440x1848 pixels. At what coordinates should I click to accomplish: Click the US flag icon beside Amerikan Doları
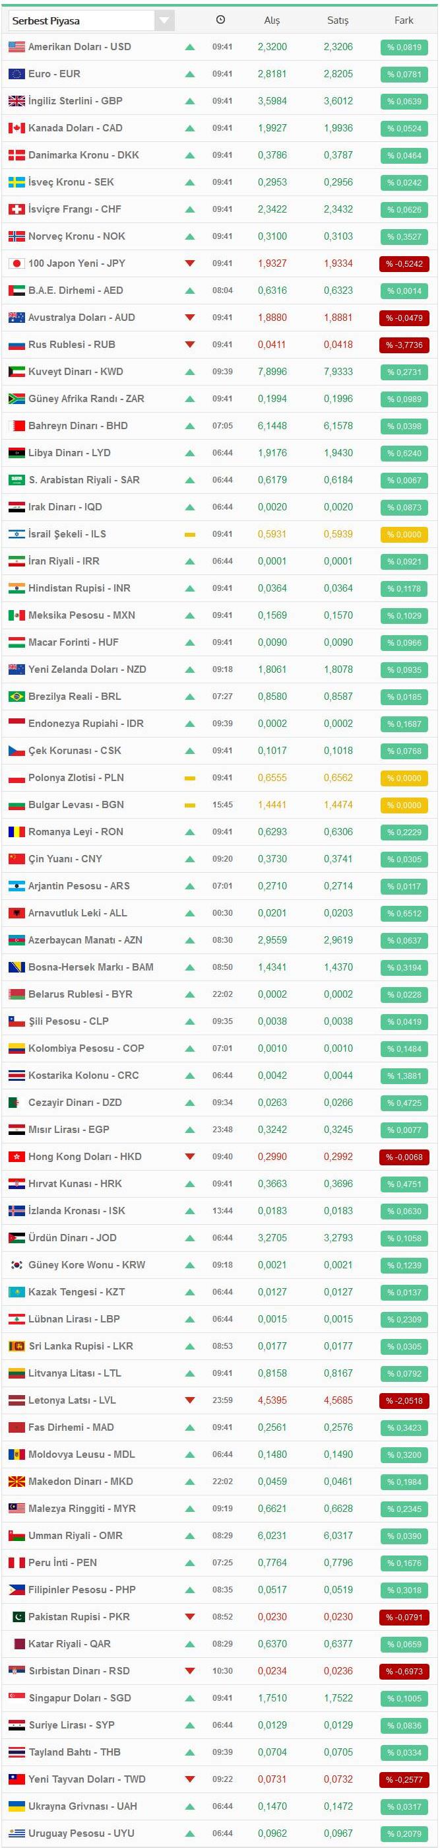[x=16, y=47]
